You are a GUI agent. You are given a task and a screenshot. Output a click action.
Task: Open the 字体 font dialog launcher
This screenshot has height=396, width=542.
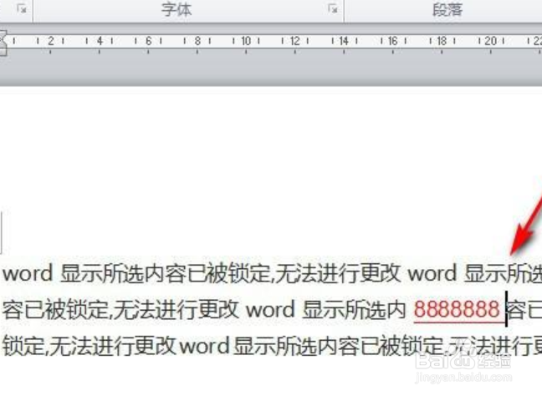pos(333,8)
